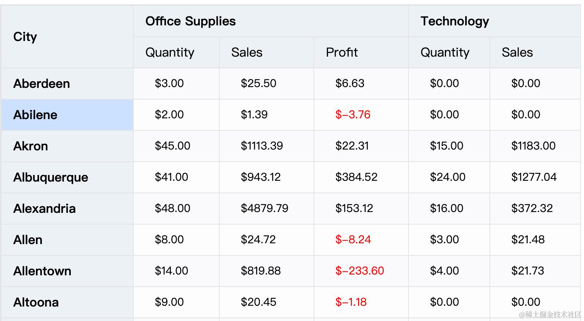Click Quantity header under Office Supplies
This screenshot has width=584, height=321.
coord(170,52)
